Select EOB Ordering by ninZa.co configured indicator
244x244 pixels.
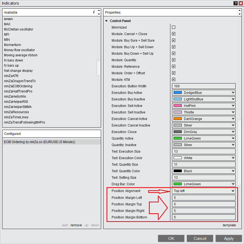(x=40, y=142)
